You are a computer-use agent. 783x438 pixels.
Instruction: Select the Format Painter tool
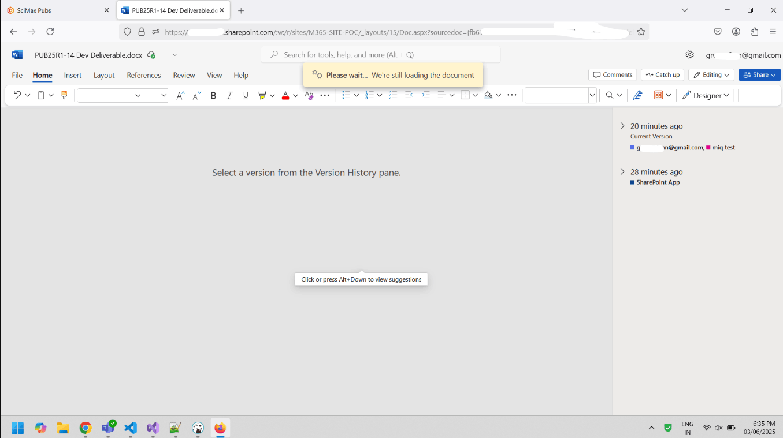pos(64,95)
